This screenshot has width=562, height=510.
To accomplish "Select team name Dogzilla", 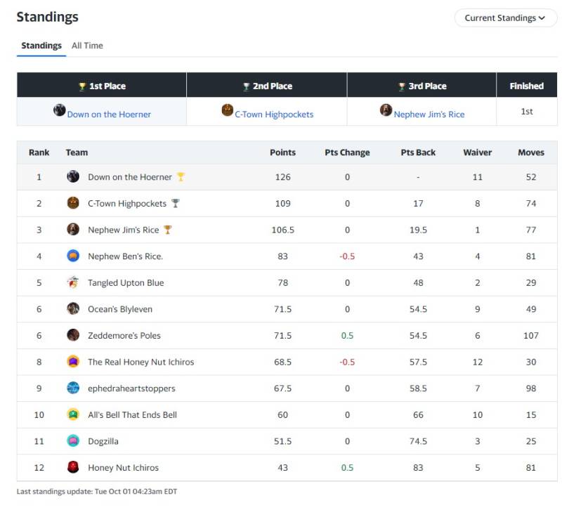I will [103, 441].
